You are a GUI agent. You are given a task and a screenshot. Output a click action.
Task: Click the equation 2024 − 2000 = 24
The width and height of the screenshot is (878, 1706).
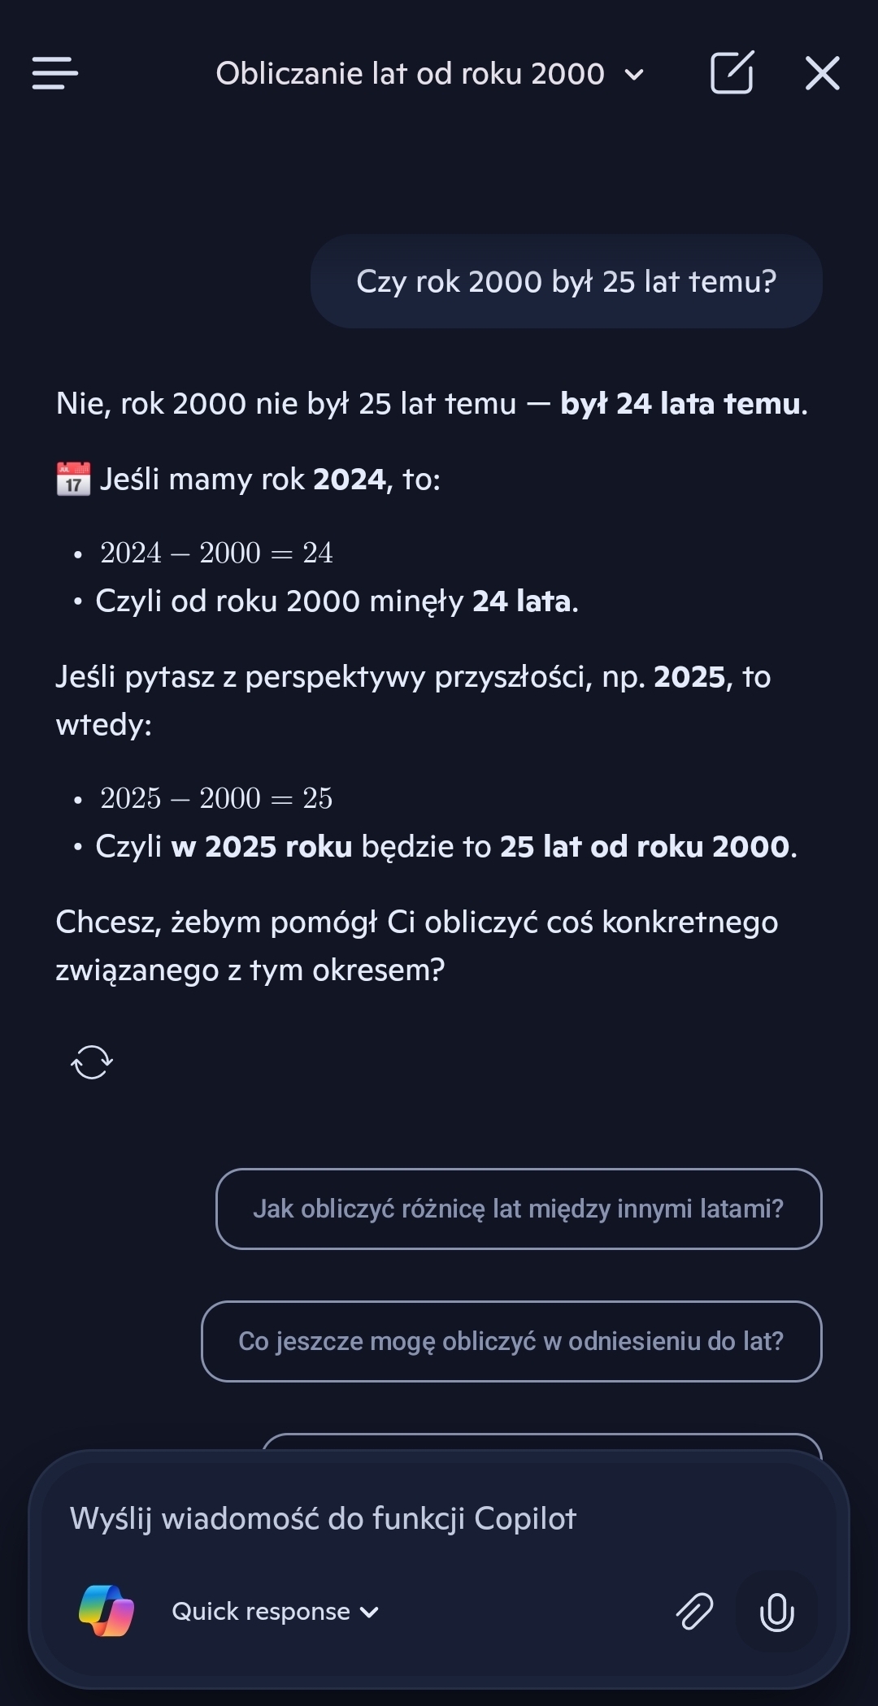216,553
